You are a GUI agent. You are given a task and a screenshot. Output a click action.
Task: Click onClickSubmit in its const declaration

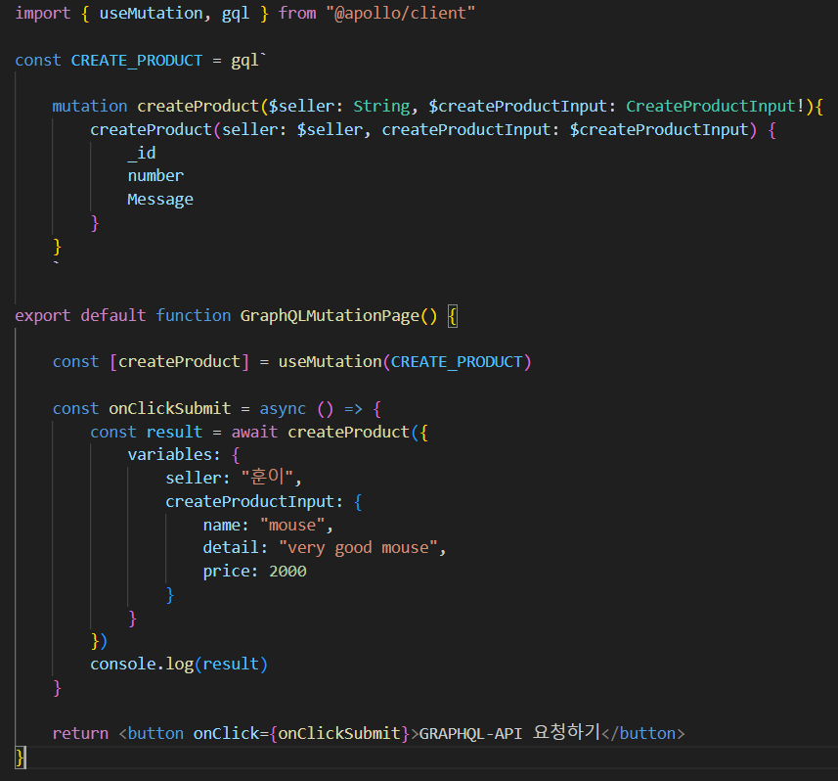point(170,409)
